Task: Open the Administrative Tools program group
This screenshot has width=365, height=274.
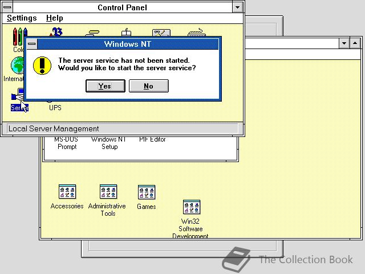Action: point(108,192)
